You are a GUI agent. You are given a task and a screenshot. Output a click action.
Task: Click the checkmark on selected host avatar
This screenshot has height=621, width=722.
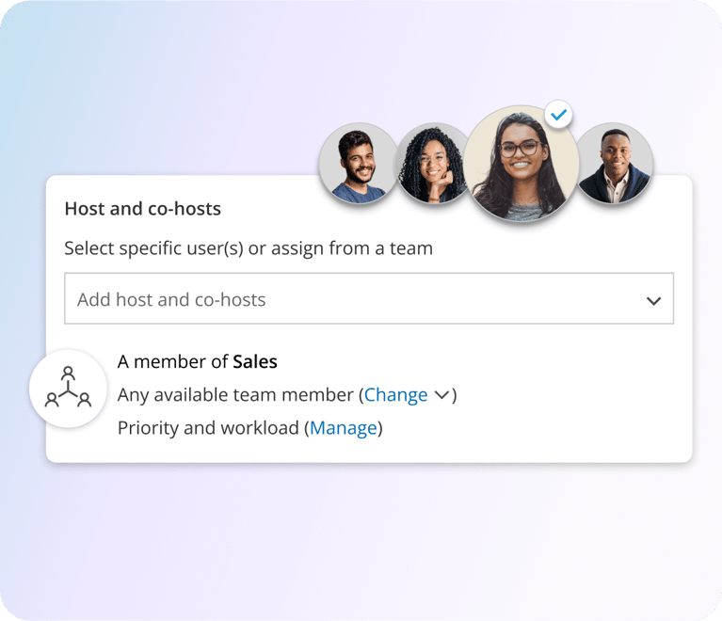(x=558, y=115)
